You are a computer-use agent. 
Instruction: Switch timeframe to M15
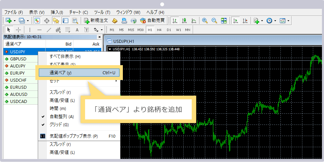click(131, 30)
